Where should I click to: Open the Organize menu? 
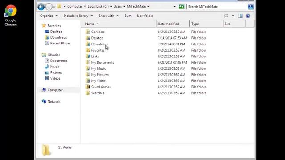(49, 16)
